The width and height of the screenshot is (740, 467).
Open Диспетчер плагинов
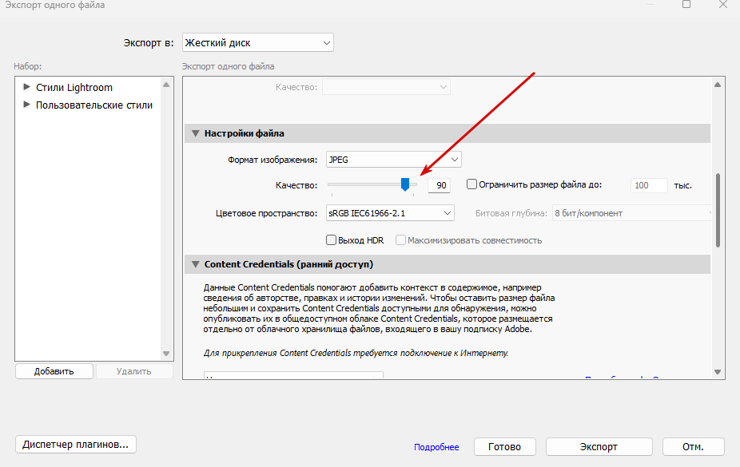click(75, 445)
